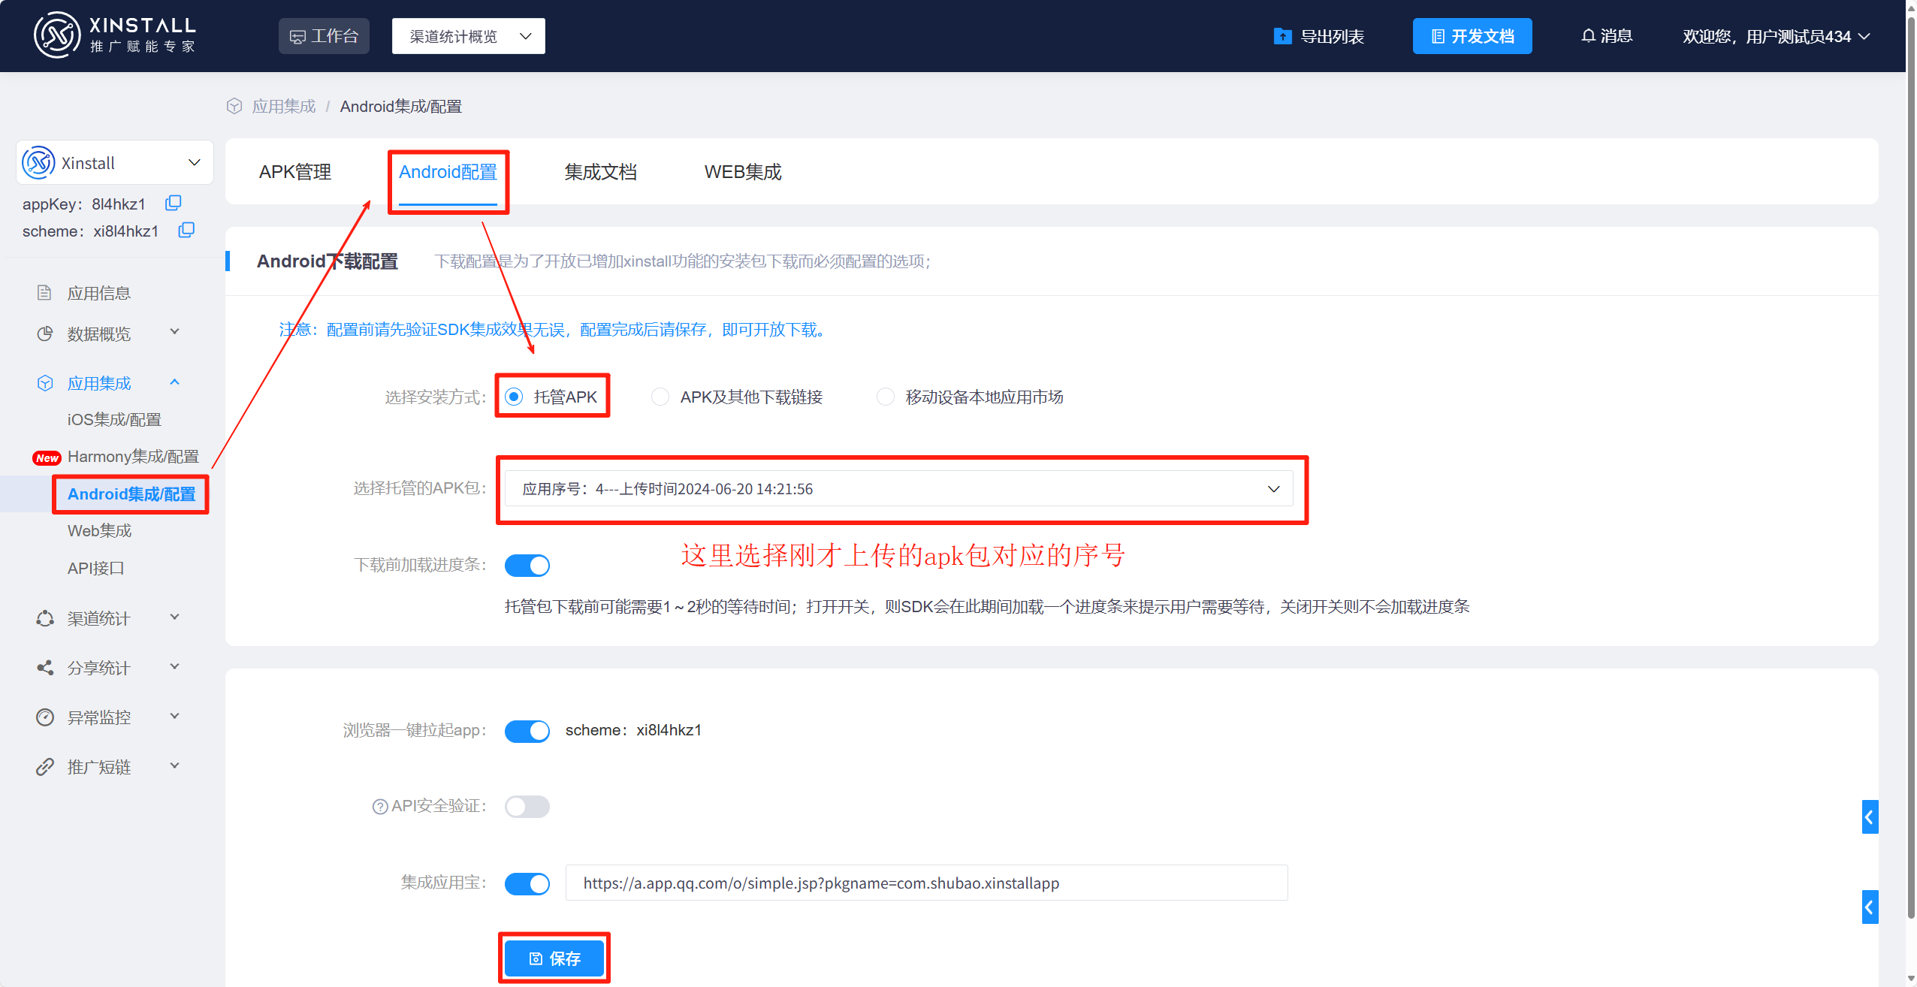
Task: Open the 开发文档 button
Action: click(x=1472, y=36)
